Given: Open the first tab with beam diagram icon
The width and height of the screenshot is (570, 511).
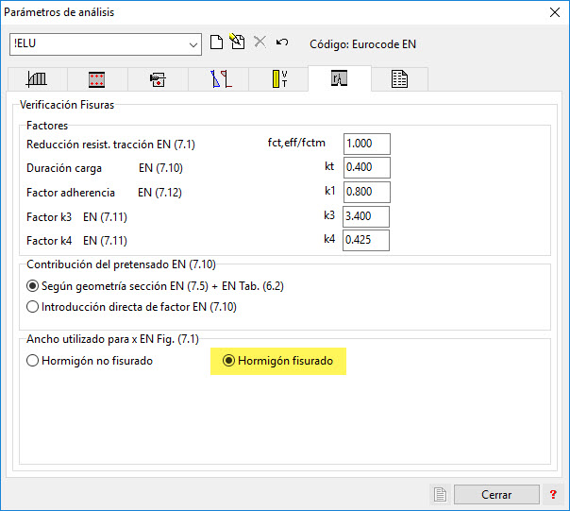Looking at the screenshot, I should point(37,79).
